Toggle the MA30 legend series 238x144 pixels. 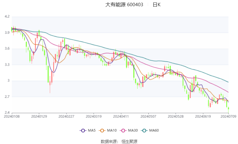tap(129, 130)
